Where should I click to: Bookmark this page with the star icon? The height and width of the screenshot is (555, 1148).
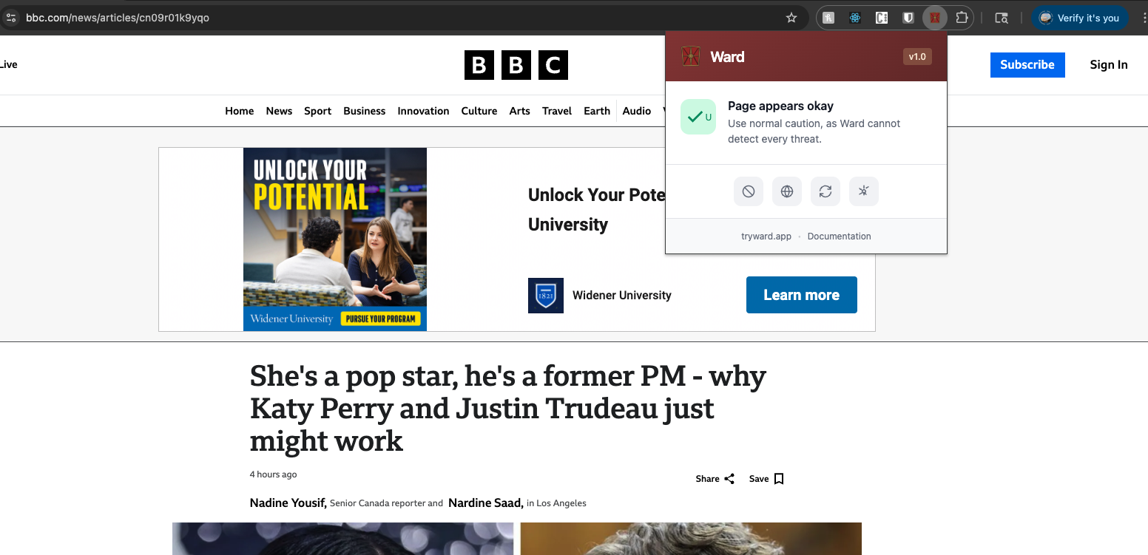click(x=791, y=18)
